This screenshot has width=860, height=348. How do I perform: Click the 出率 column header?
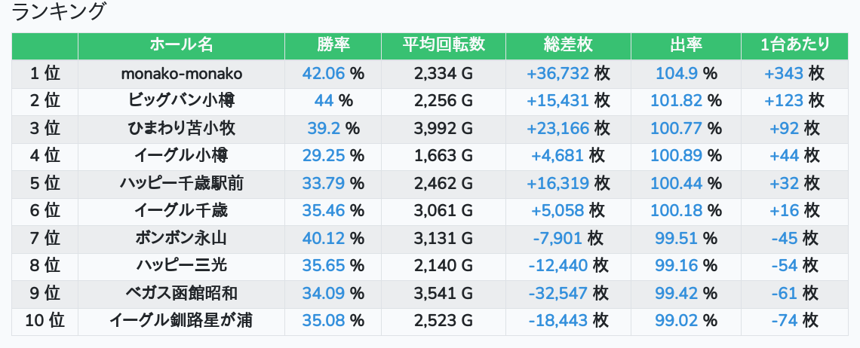point(686,45)
